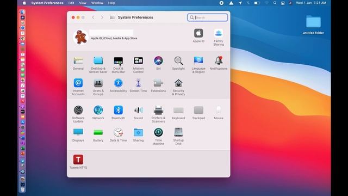Open Sound preferences

[x=138, y=113]
